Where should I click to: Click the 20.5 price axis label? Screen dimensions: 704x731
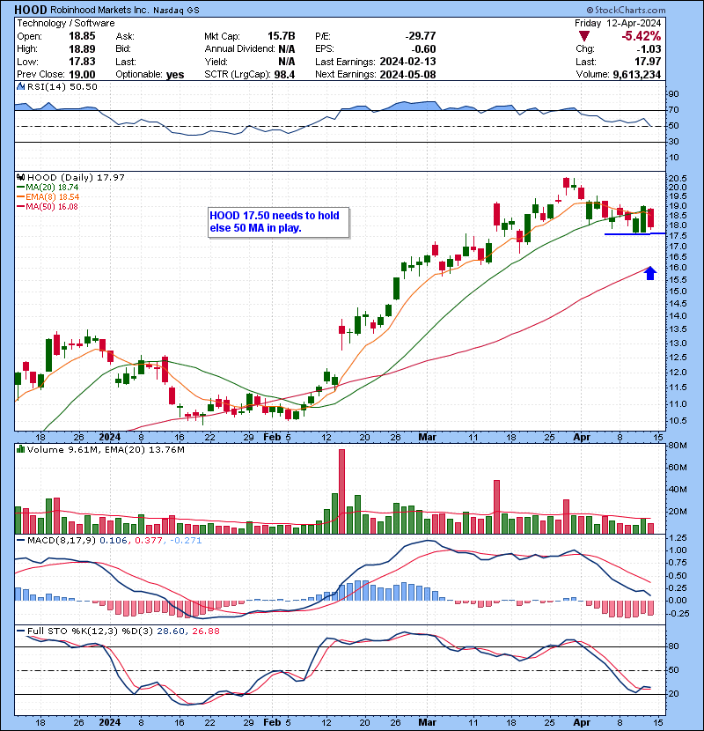[678, 178]
